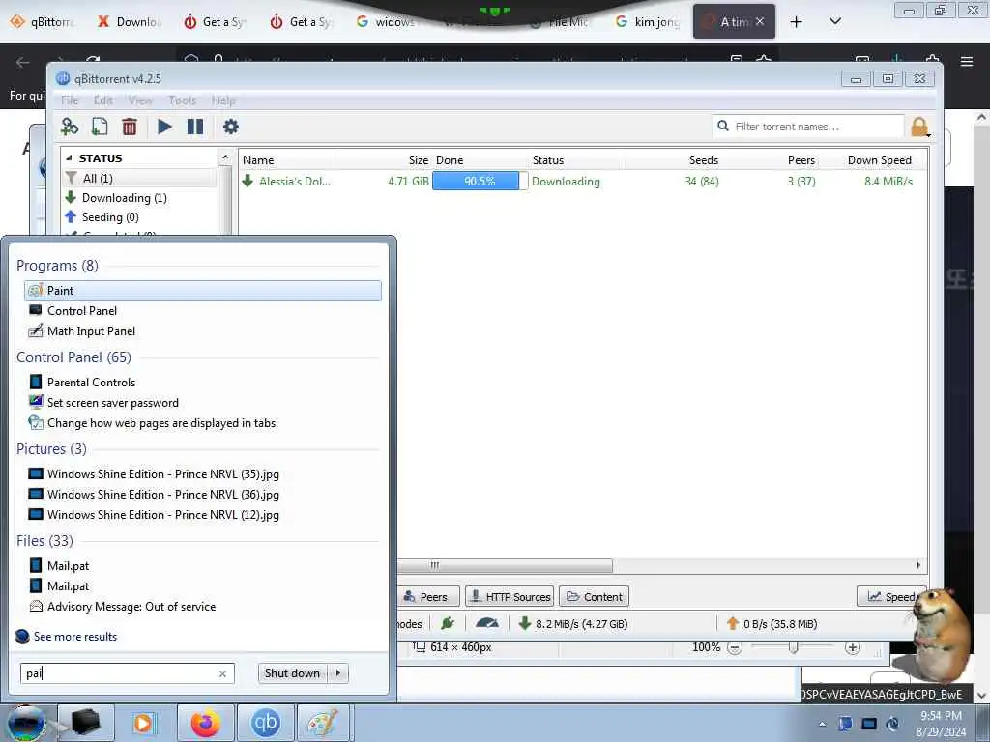Open the File menu in qBittorrent
990x742 pixels.
click(x=70, y=100)
